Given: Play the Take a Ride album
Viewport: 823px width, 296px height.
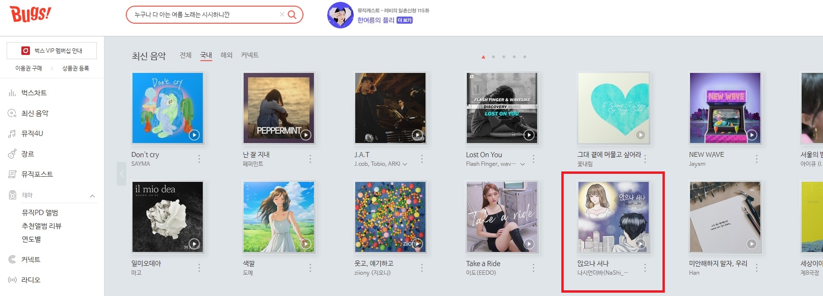Looking at the screenshot, I should pos(529,244).
